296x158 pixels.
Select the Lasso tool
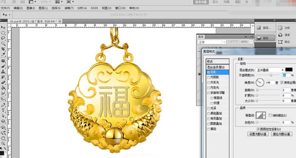3,38
